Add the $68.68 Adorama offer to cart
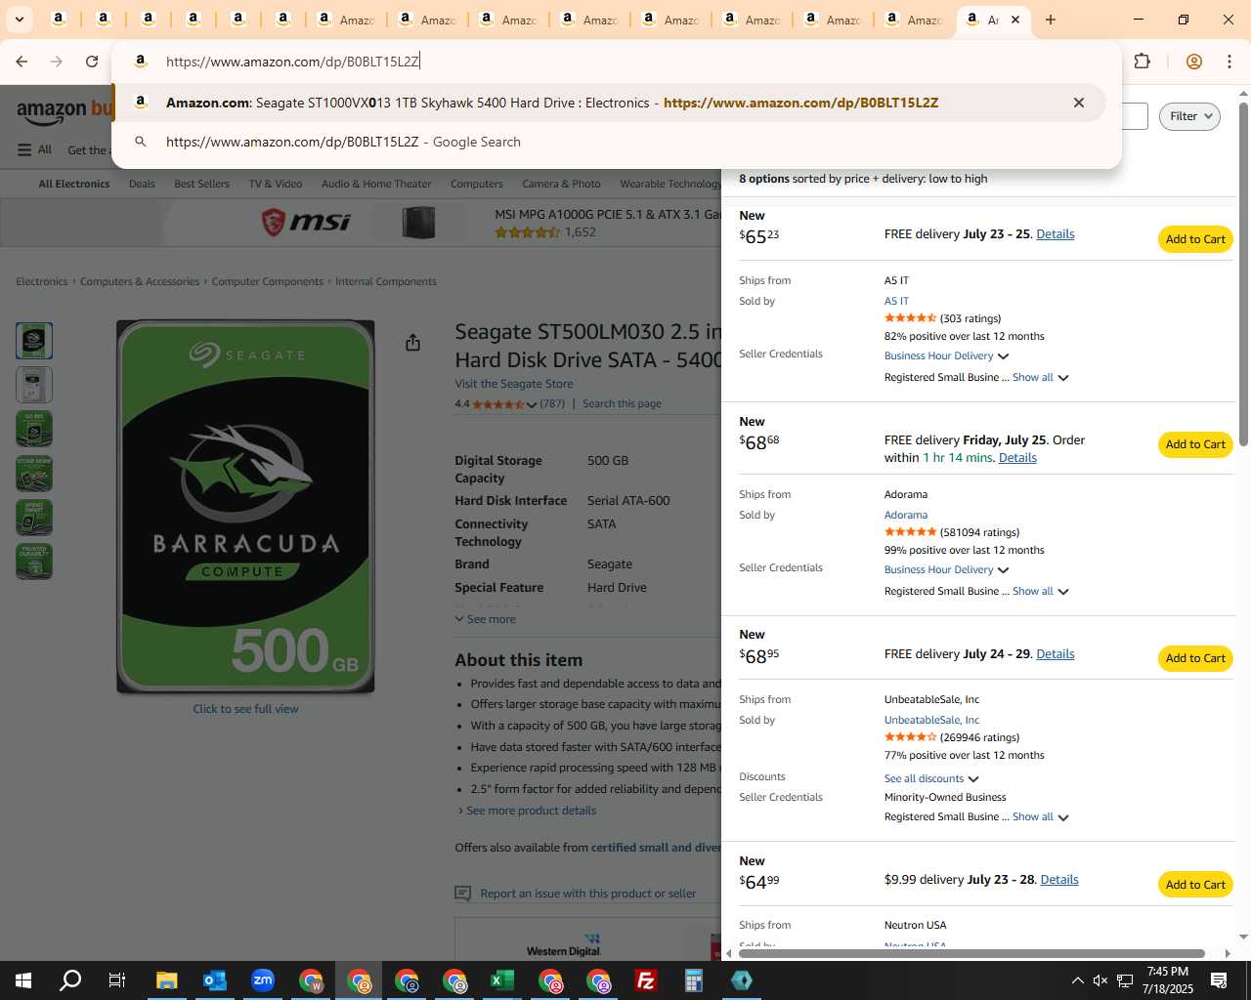Viewport: 1251px width, 1000px height. click(x=1195, y=444)
